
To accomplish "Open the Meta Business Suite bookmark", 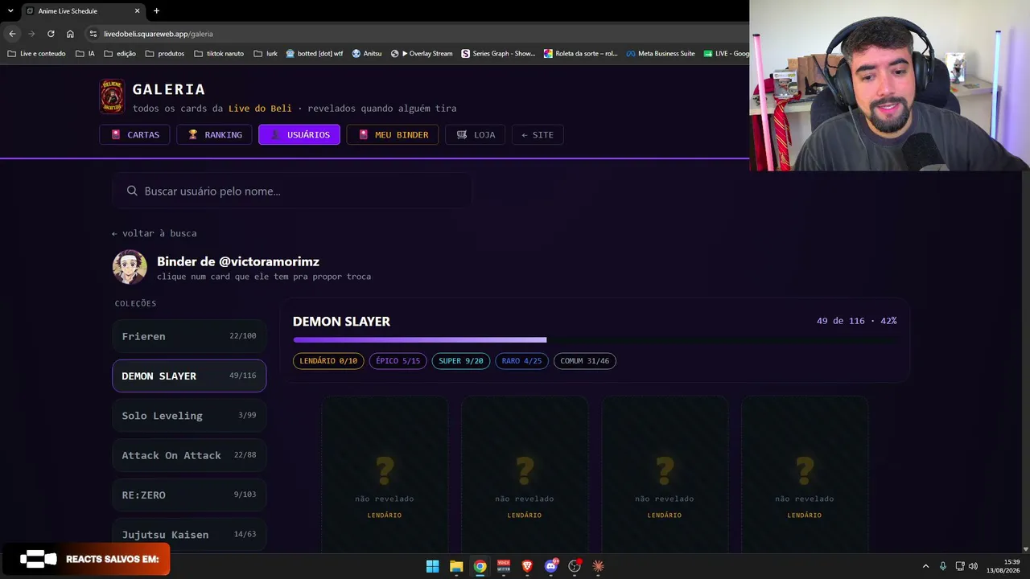I will (x=661, y=54).
